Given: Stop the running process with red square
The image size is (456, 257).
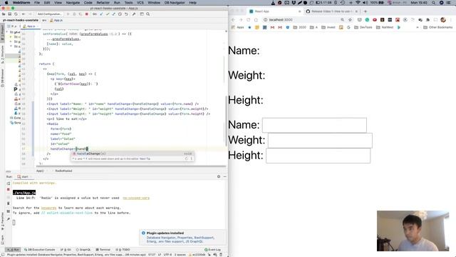Looking at the screenshot, I should click(86, 14).
